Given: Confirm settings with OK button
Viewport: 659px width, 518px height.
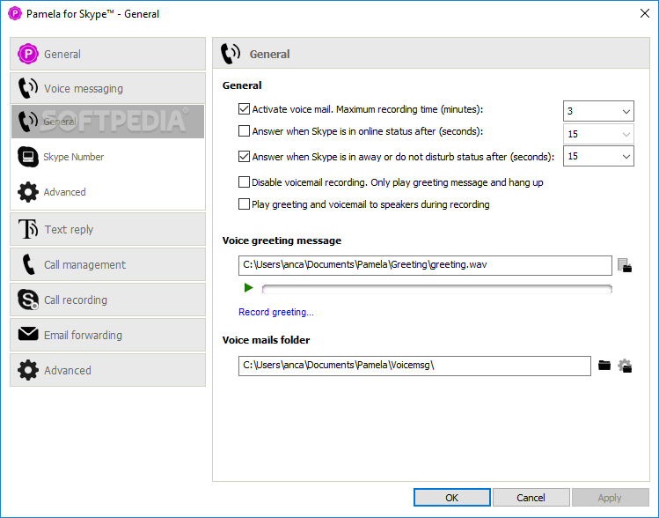Looking at the screenshot, I should pos(452,498).
